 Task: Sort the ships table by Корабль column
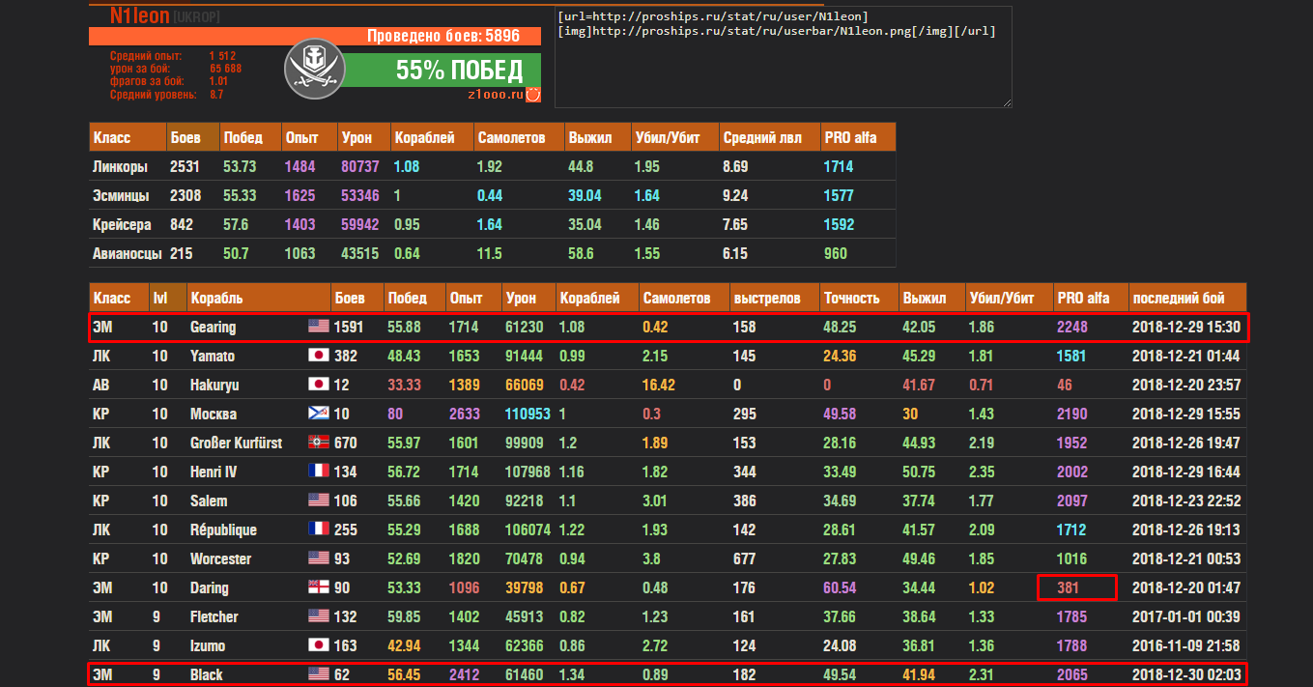click(x=258, y=298)
